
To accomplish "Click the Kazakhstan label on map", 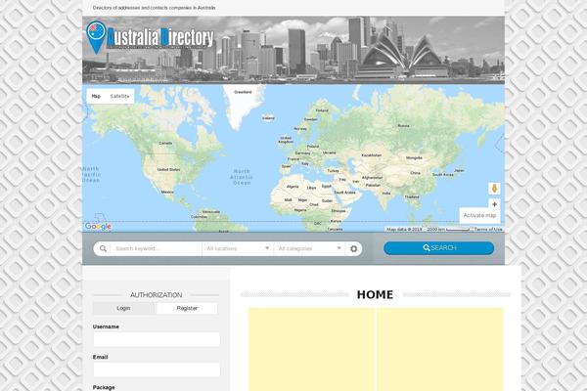I will pos(372,154).
